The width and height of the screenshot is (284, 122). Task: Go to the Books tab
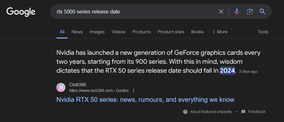coord(197,32)
